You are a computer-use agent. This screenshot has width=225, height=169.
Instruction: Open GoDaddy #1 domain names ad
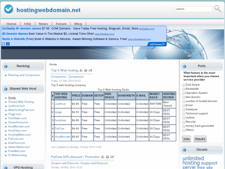22,29
